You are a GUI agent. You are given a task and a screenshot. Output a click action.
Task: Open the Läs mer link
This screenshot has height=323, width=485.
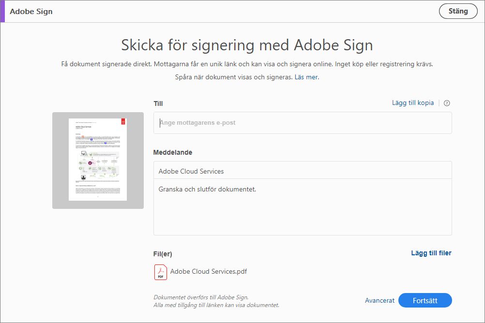point(307,77)
